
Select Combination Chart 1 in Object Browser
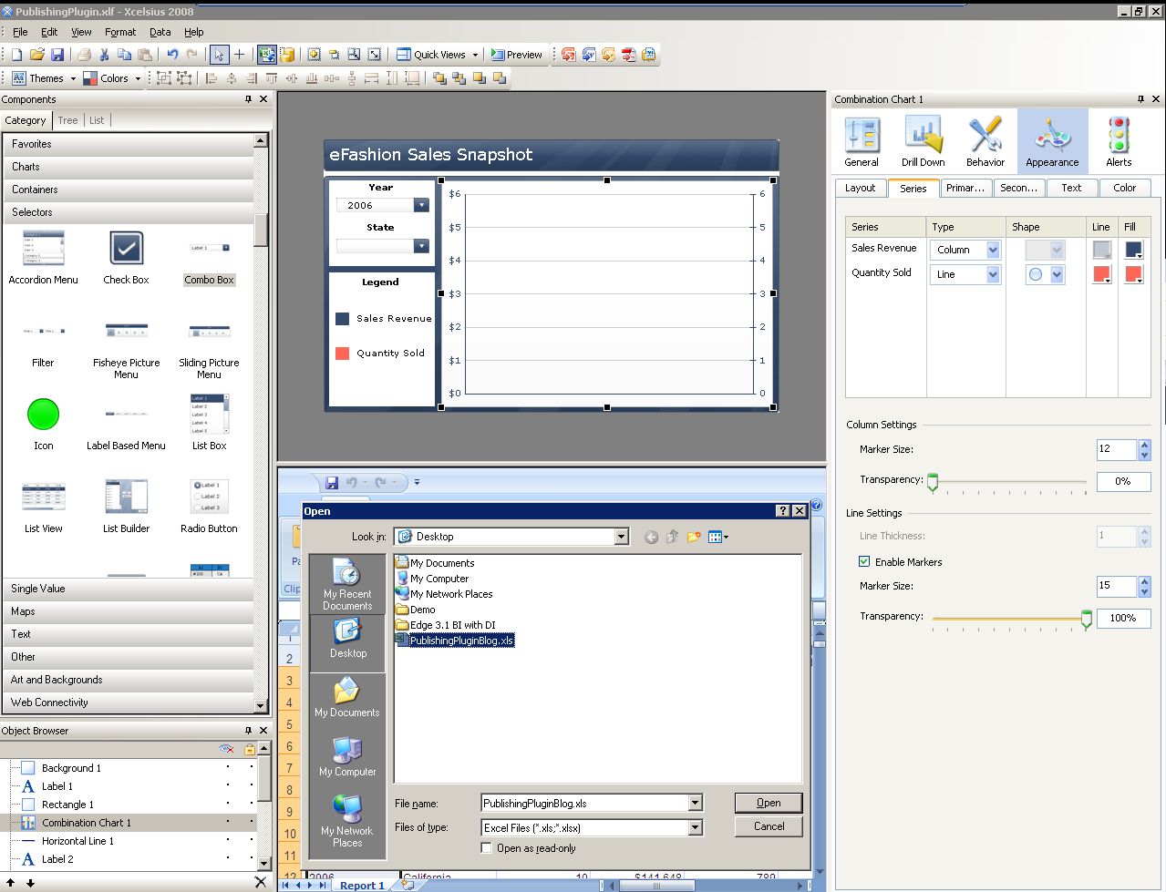pos(86,823)
